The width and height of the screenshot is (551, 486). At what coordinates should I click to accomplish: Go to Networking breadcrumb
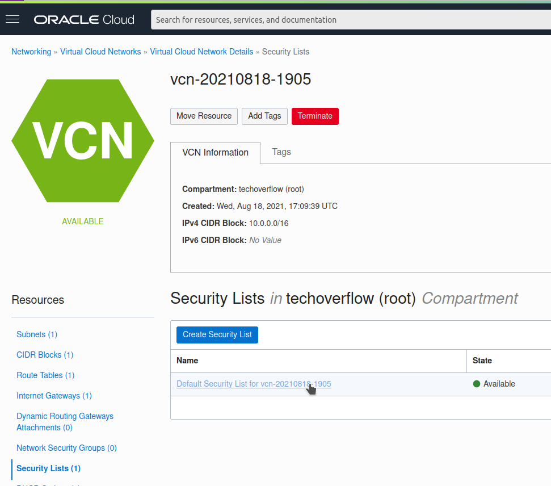[x=31, y=52]
